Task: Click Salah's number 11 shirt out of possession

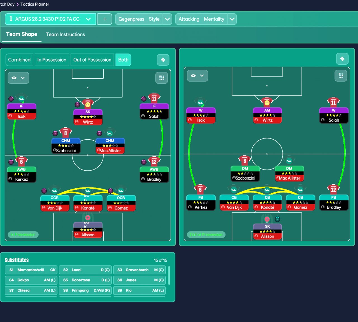Action: point(333,102)
